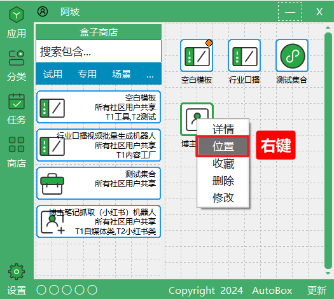This screenshot has height=299, width=334.
Task: Open the 应用 section in the sidebar
Action: click(17, 22)
